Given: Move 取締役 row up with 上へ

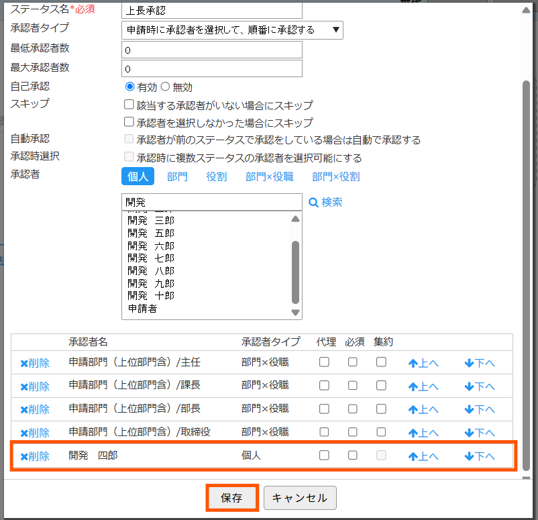Looking at the screenshot, I should (423, 433).
